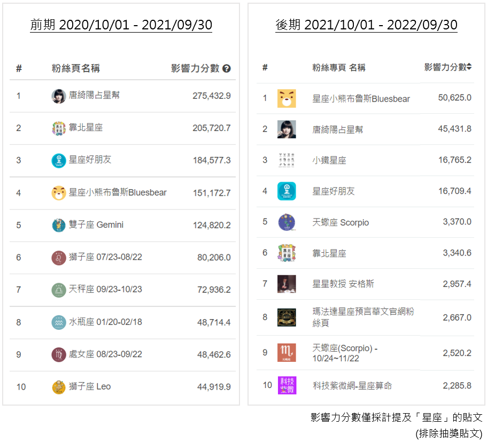The height and width of the screenshot is (442, 487).
Task: Click the 前期 2020/10/01 - 2021/09/30 heading
Action: coord(121,25)
